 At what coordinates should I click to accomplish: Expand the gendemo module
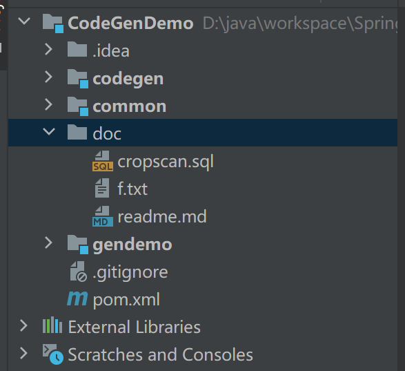pyautogui.click(x=48, y=242)
